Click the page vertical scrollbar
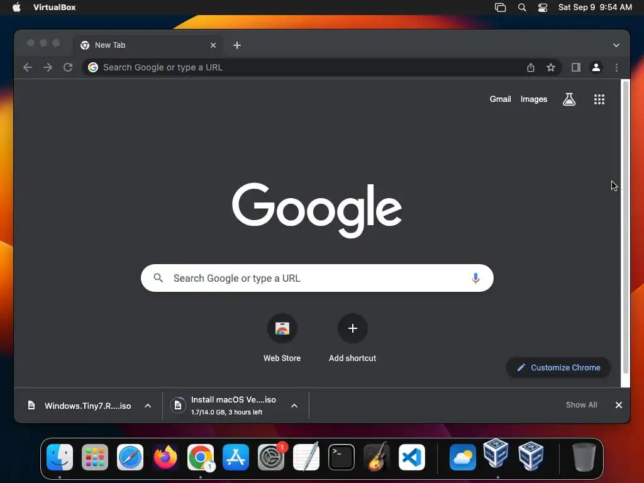The width and height of the screenshot is (644, 483). click(x=626, y=227)
